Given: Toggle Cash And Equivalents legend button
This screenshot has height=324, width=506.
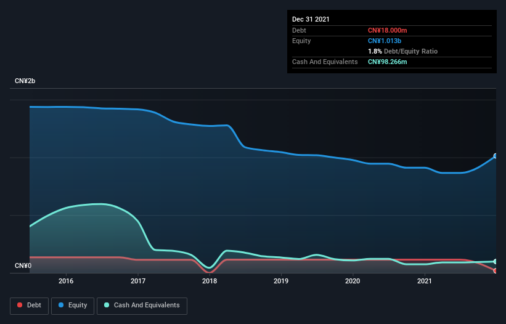Looking at the screenshot, I should click(x=142, y=306).
